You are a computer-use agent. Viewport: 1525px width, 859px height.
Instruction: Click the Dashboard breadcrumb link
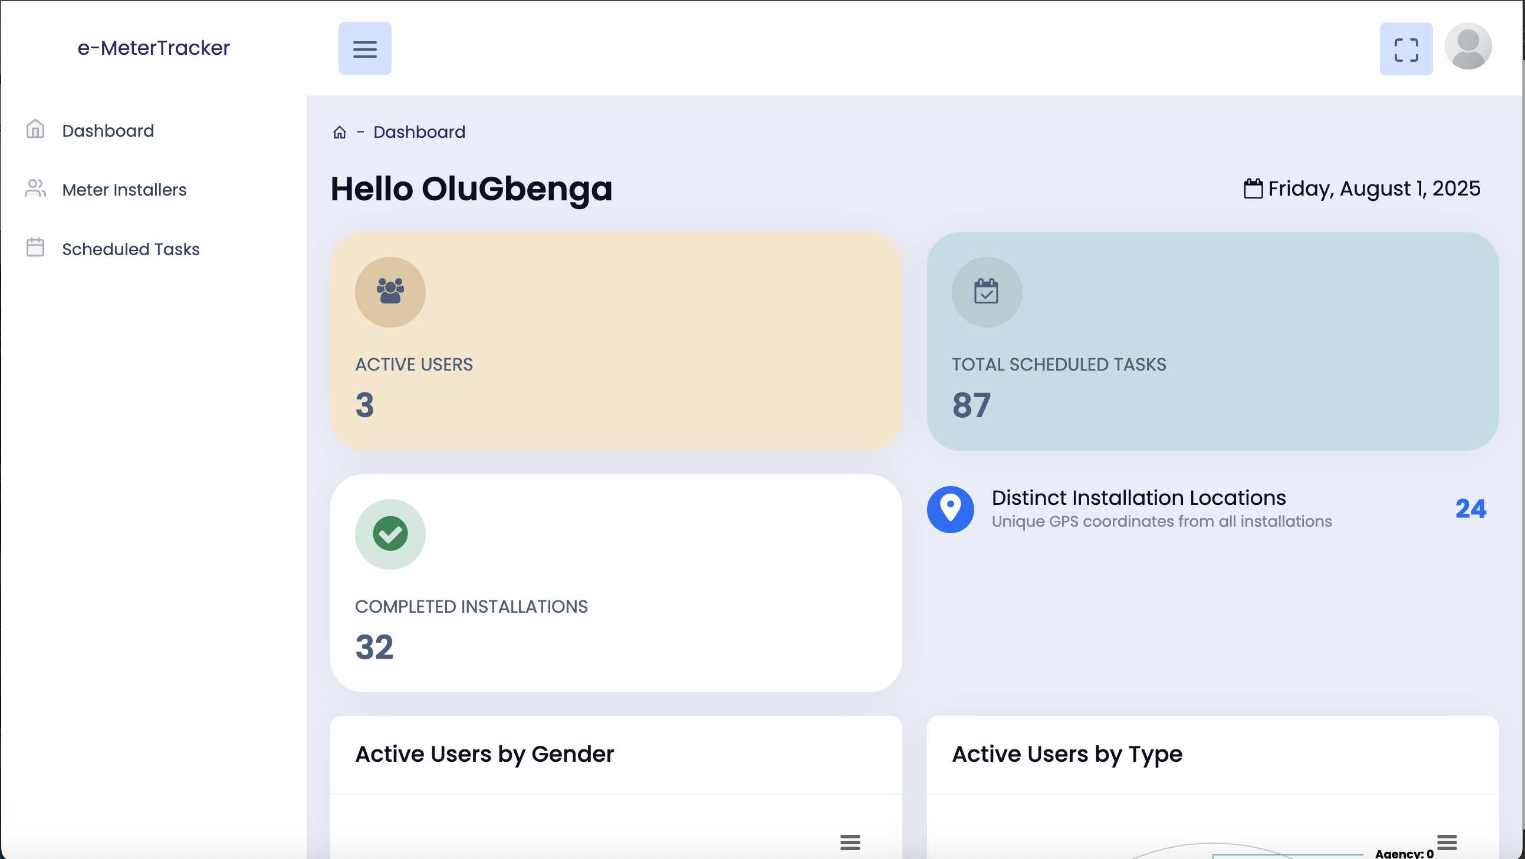(x=419, y=132)
